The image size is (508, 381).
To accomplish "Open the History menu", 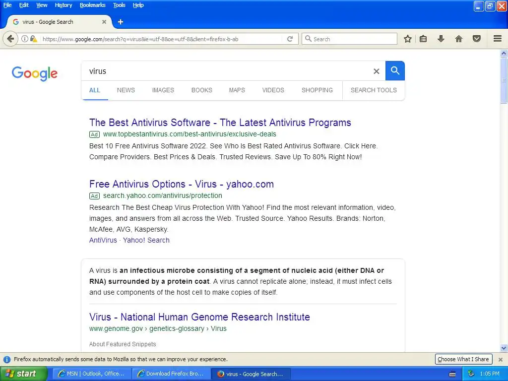I will coord(63,5).
